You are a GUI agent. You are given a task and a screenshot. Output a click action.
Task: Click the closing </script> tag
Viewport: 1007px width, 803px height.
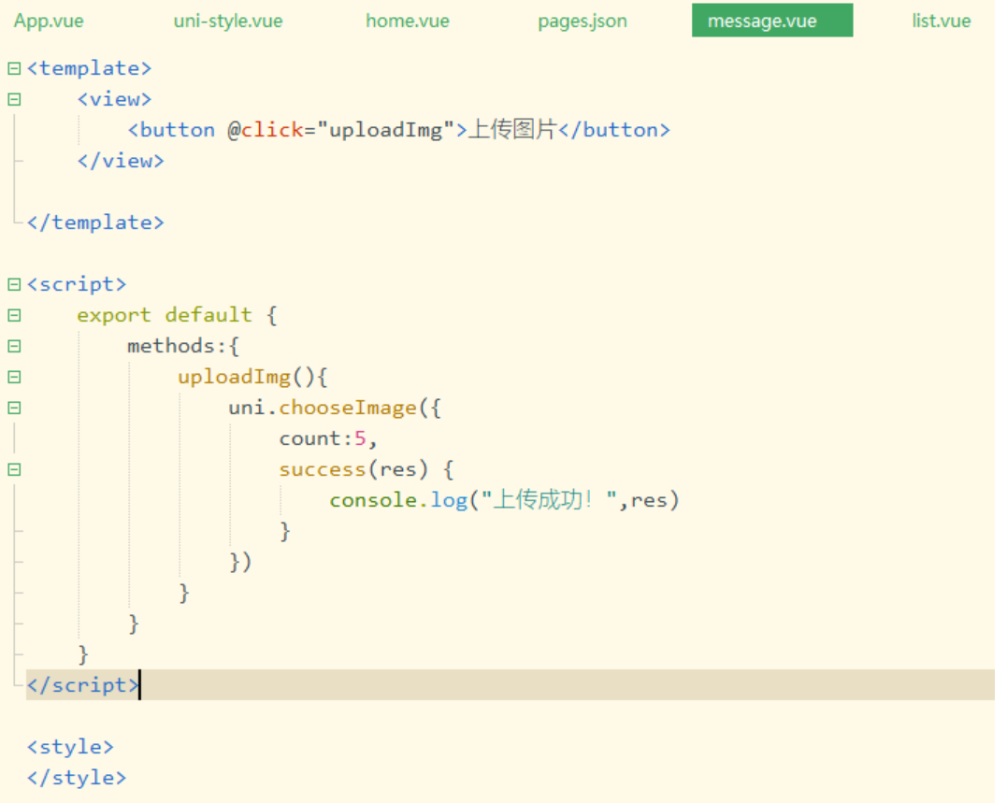tap(82, 685)
